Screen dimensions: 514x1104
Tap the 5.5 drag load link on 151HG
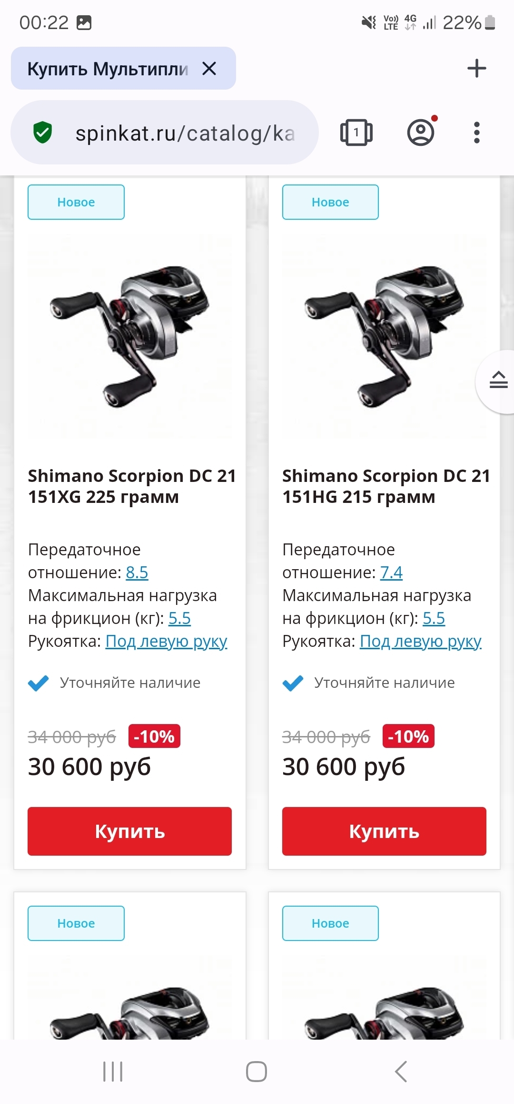click(x=434, y=618)
